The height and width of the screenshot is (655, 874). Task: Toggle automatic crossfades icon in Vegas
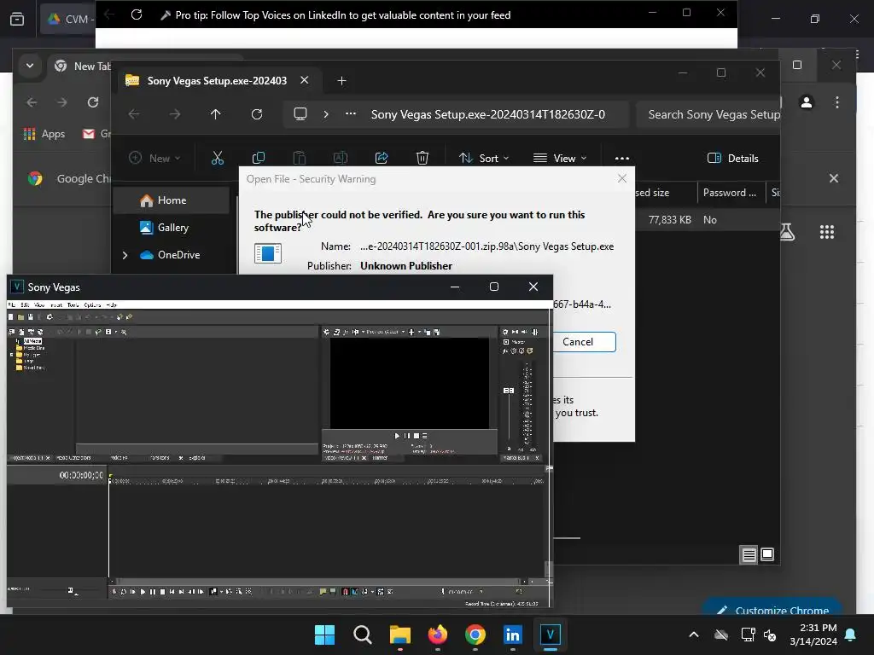pos(354,592)
